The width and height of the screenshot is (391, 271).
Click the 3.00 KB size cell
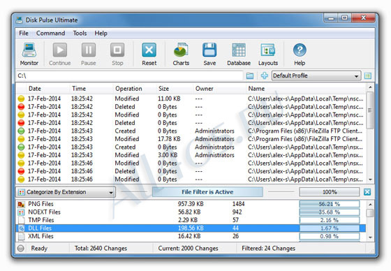(x=168, y=155)
